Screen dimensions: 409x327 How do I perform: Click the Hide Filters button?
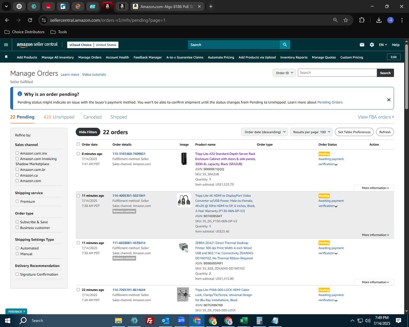88,132
